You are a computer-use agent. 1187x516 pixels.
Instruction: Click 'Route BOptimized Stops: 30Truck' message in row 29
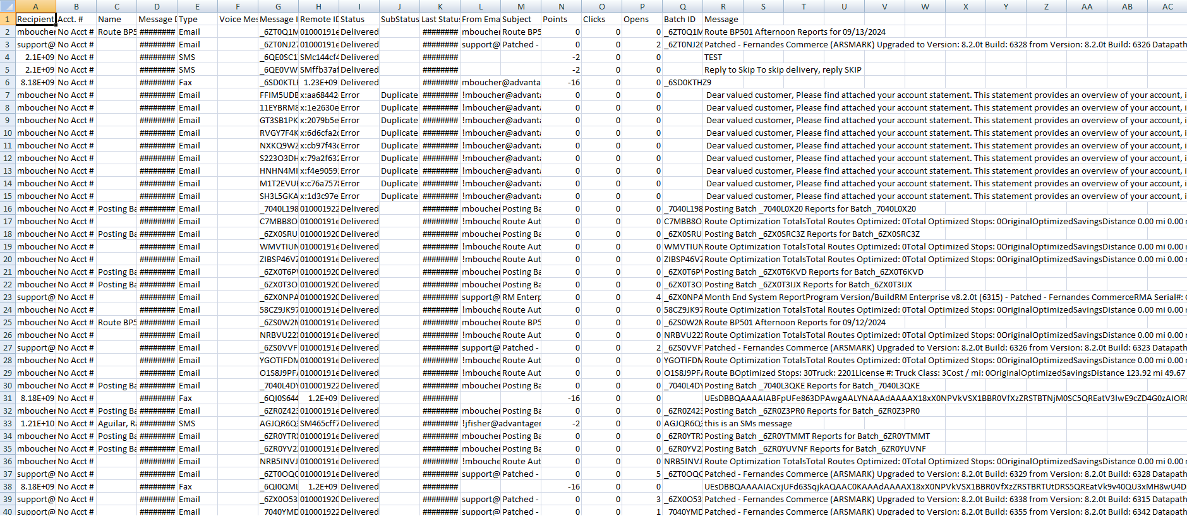point(945,373)
